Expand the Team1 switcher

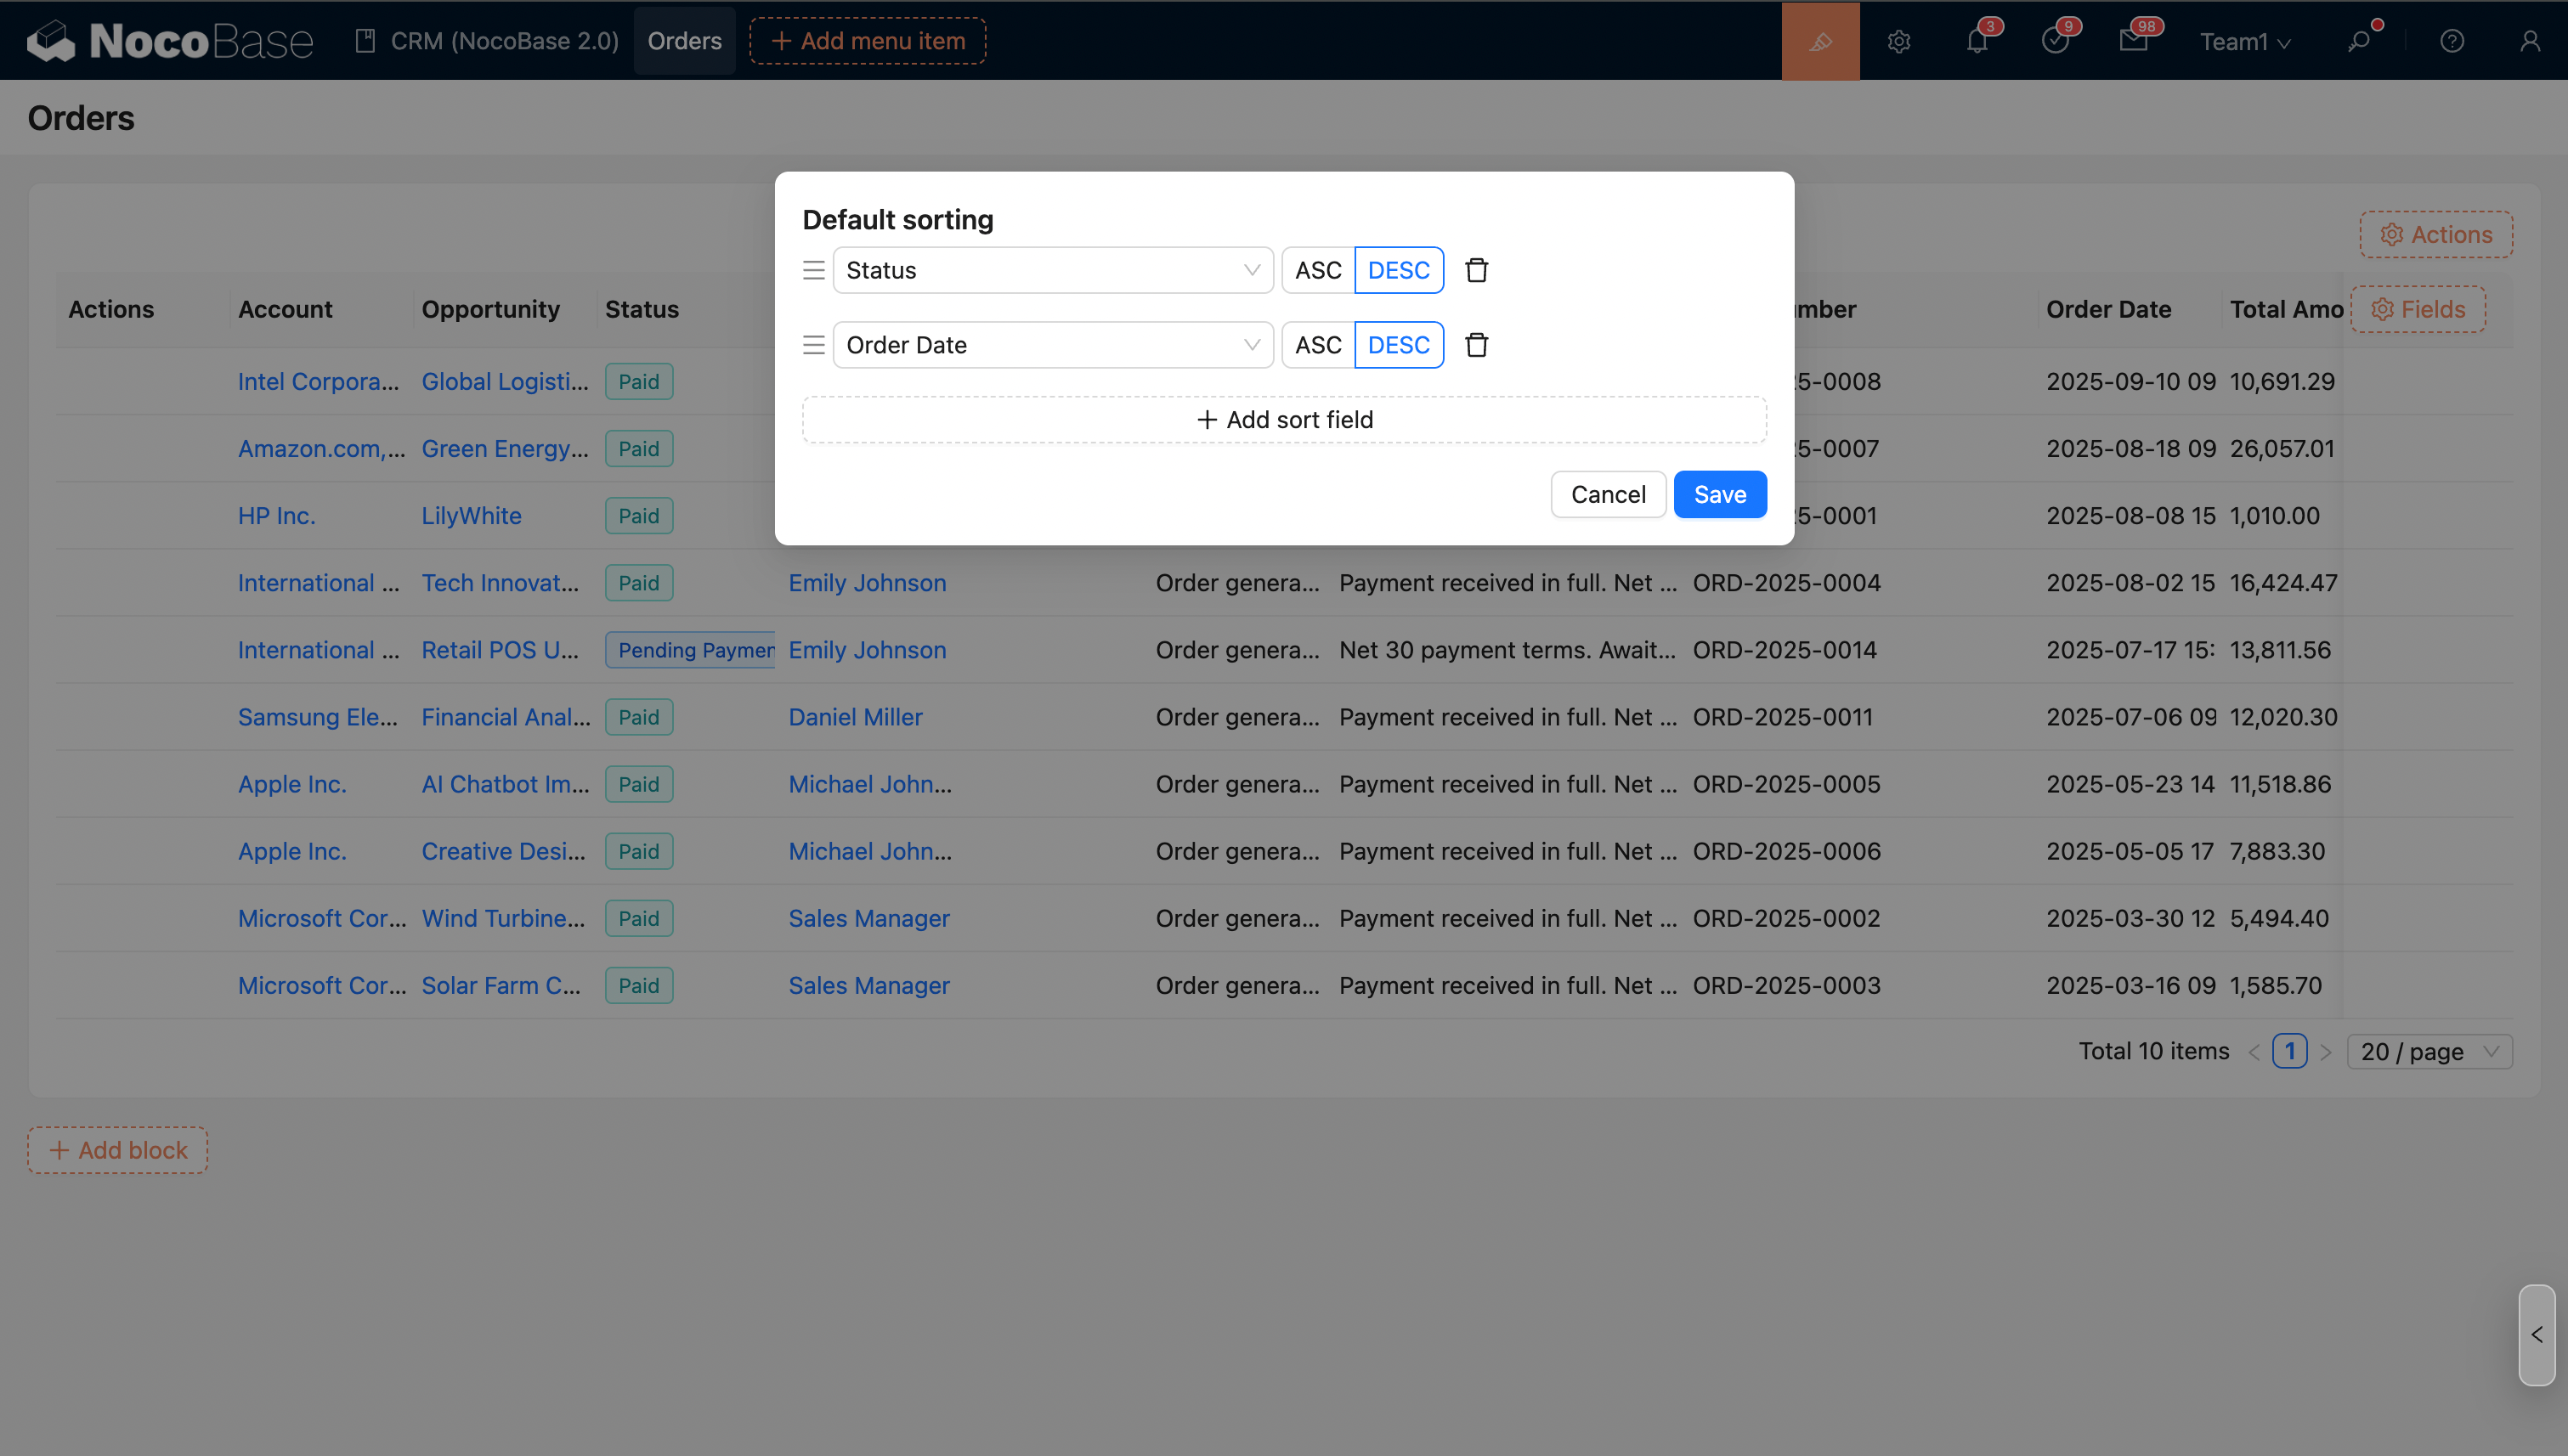point(2244,41)
